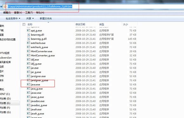This screenshot has width=184, height=118.
Task: Select the java.exe file name
Action: 36,84
